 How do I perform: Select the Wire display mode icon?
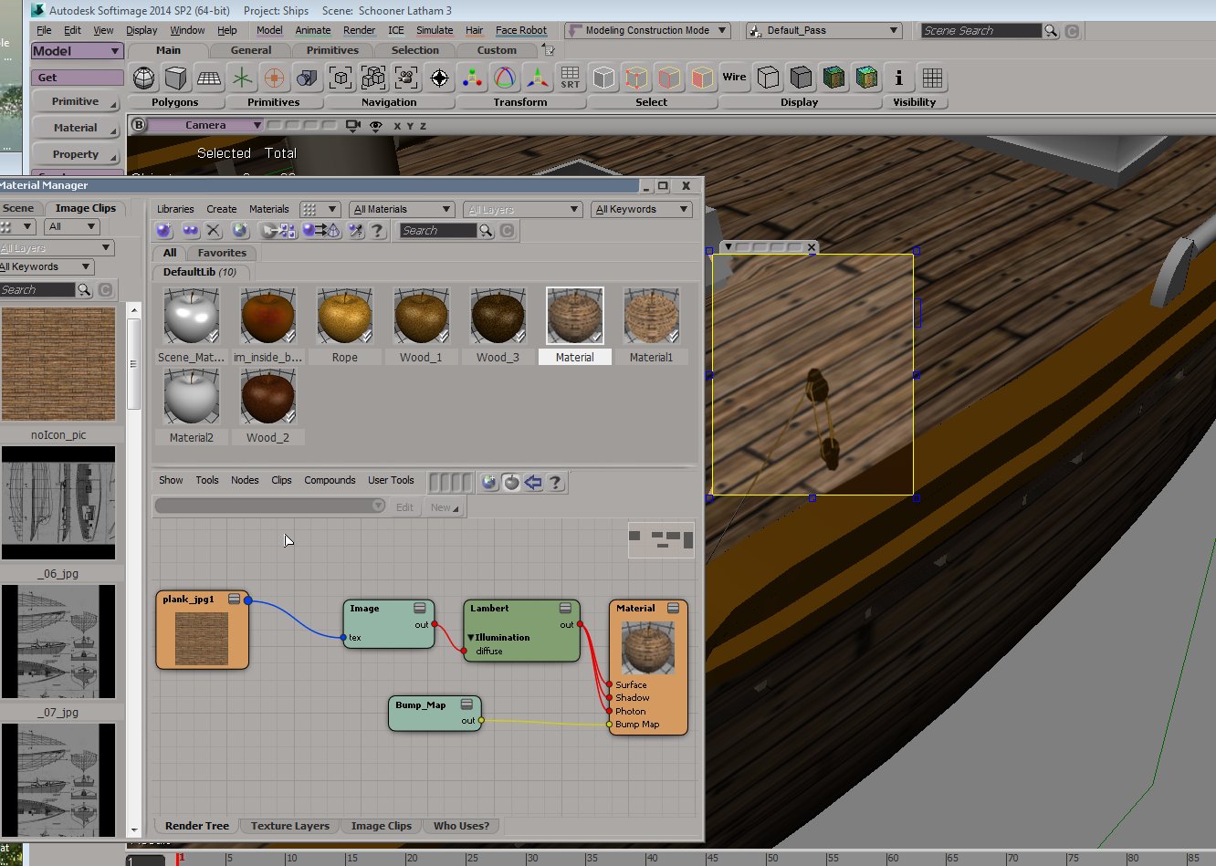(x=734, y=78)
